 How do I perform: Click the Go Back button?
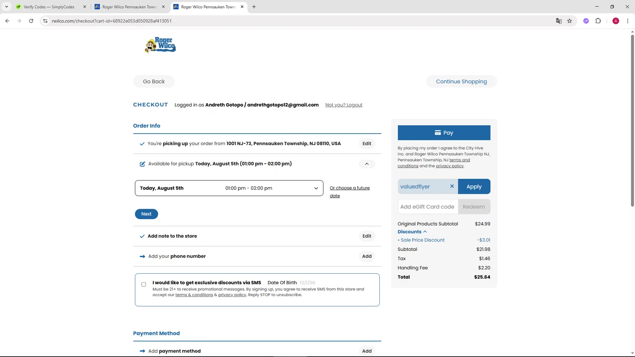[x=154, y=81]
